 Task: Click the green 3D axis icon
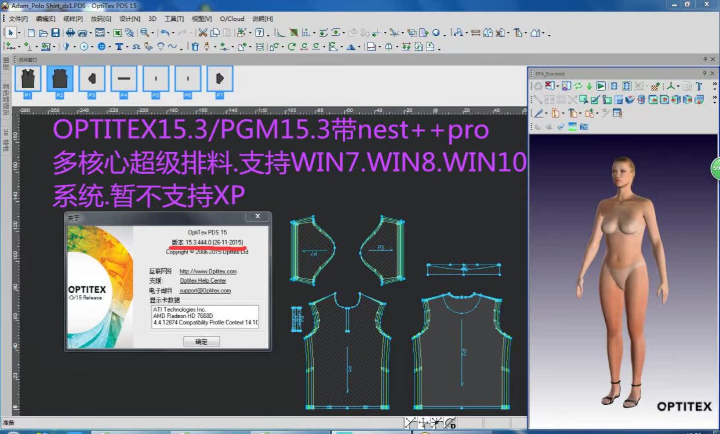[x=671, y=86]
